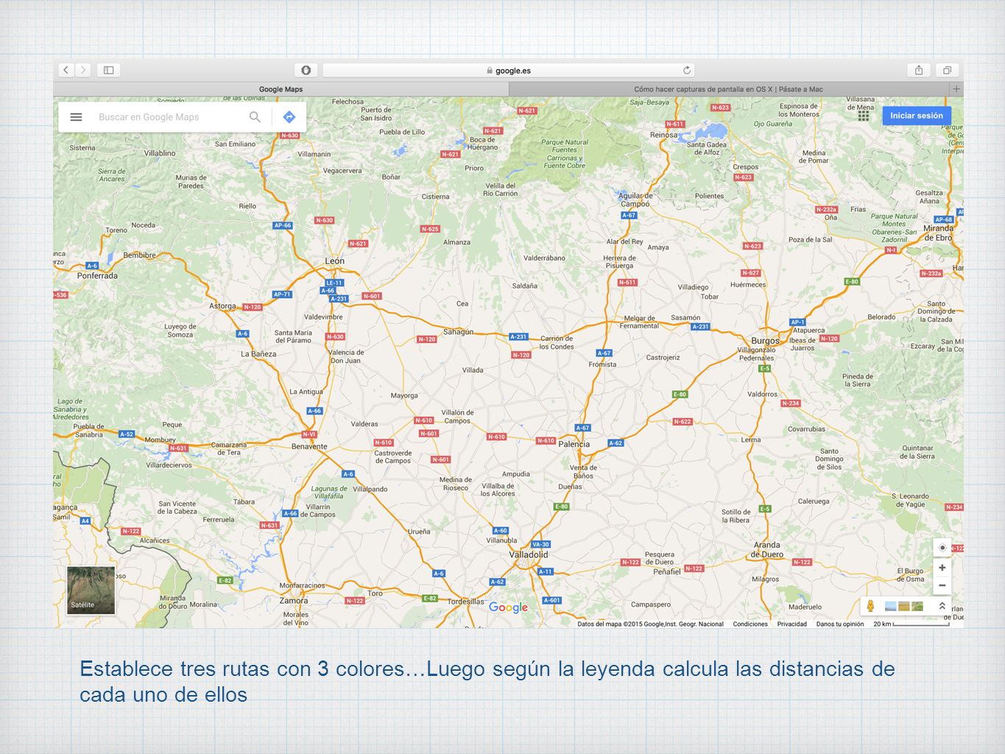Click the Tordesillas town label

(466, 602)
